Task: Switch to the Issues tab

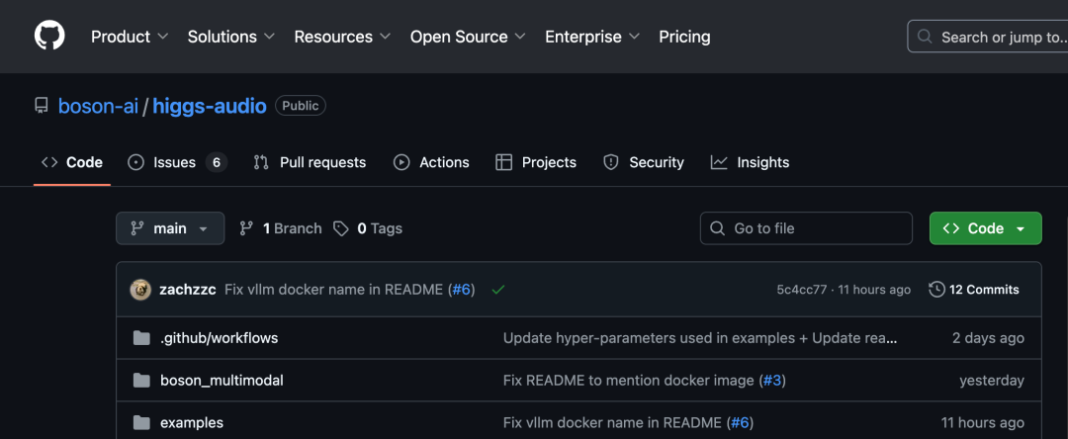Action: (177, 162)
